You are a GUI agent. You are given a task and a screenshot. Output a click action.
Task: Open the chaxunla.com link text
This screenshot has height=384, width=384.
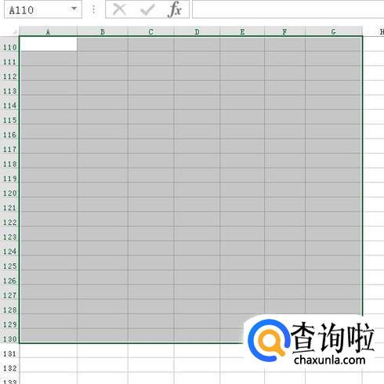[x=329, y=360]
